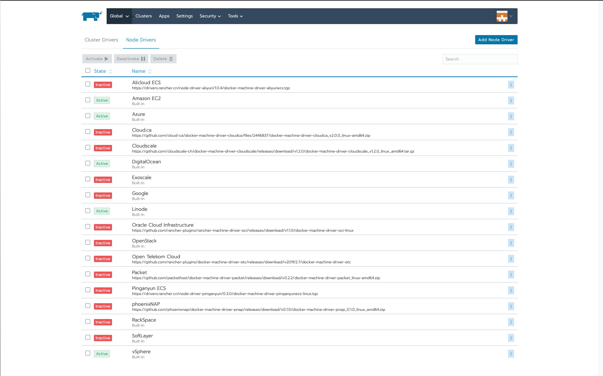Open row actions for DigitalOcean driver

coord(511,164)
